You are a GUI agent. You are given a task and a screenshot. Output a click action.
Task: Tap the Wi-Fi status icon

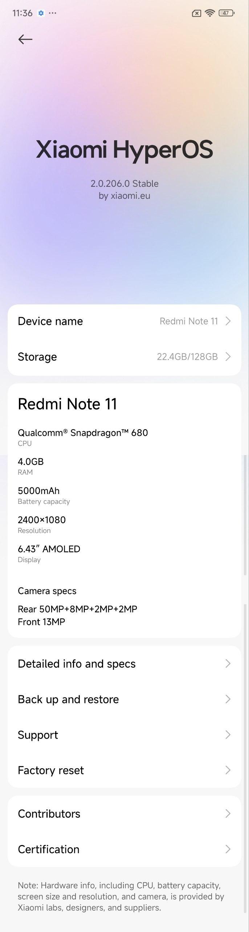click(209, 13)
